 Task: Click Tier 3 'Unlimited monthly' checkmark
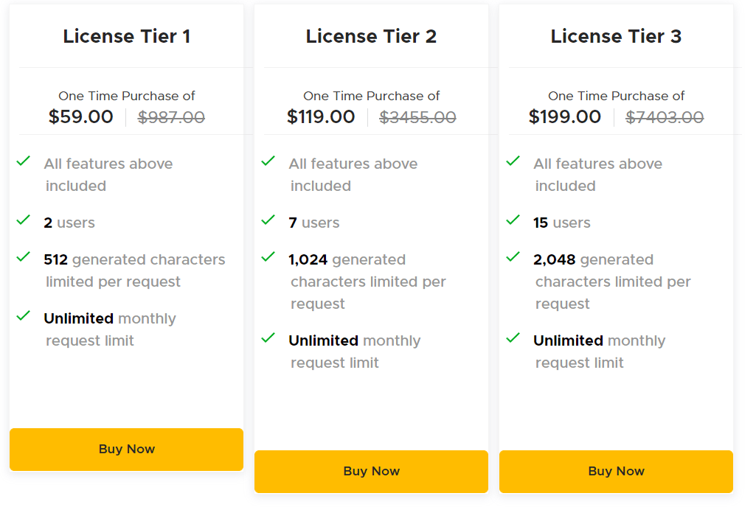513,338
